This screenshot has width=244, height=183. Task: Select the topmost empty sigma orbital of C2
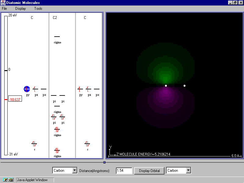(x=57, y=37)
